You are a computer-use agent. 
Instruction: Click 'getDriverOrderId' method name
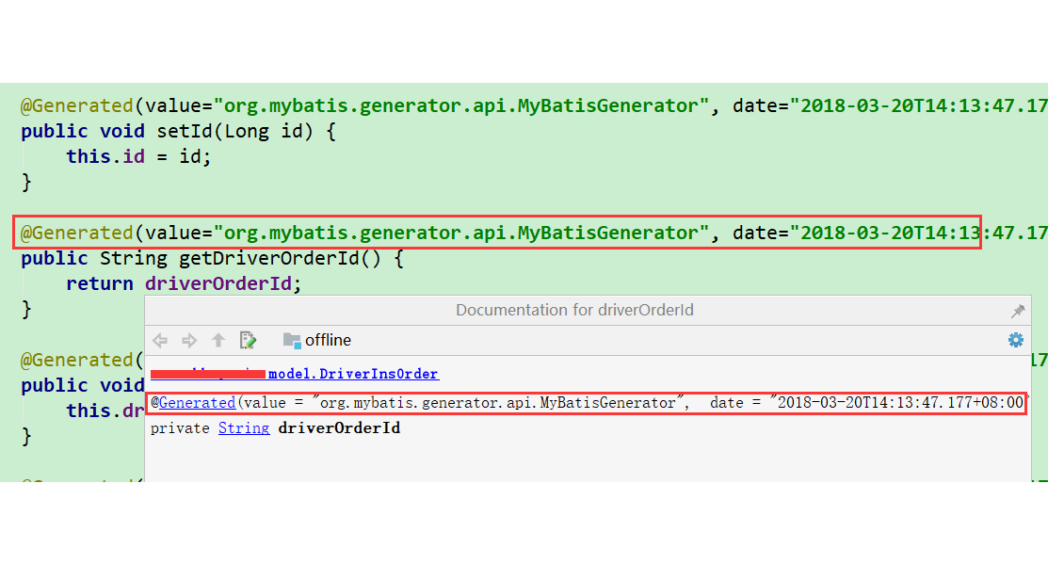pos(270,258)
